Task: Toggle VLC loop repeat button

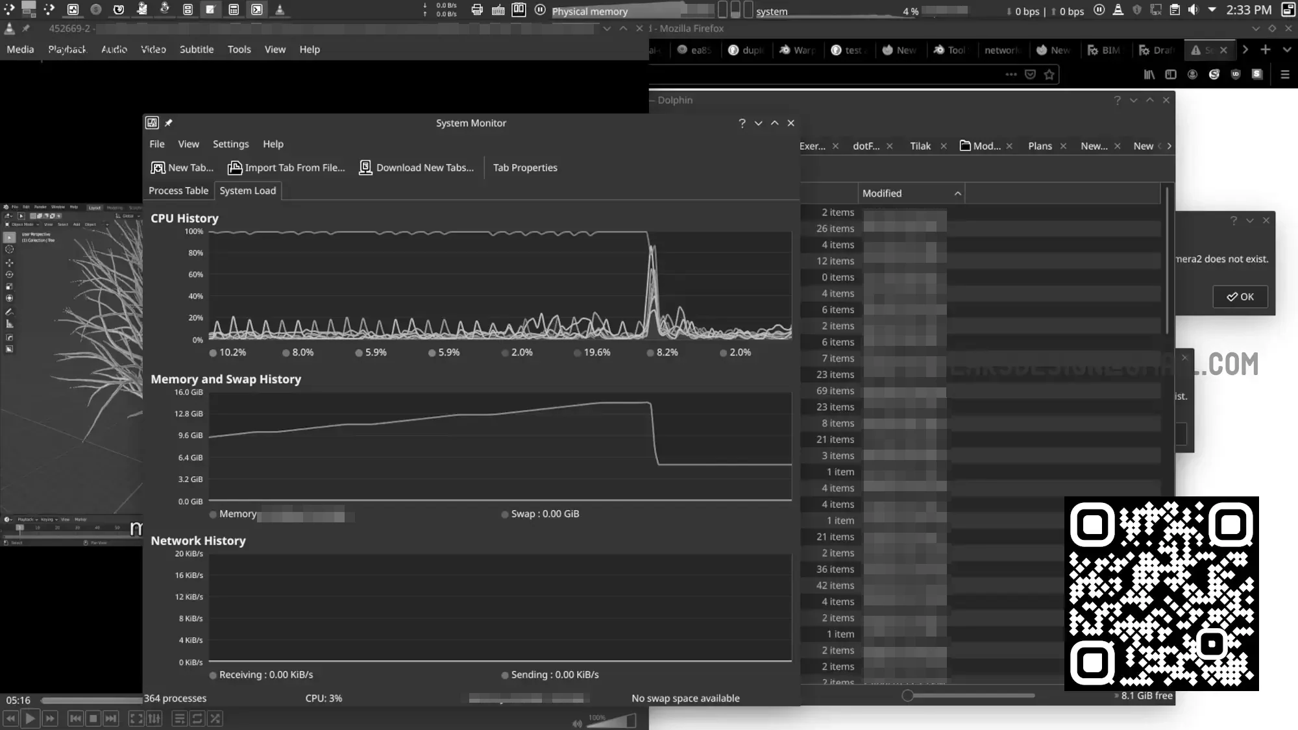Action: click(197, 718)
